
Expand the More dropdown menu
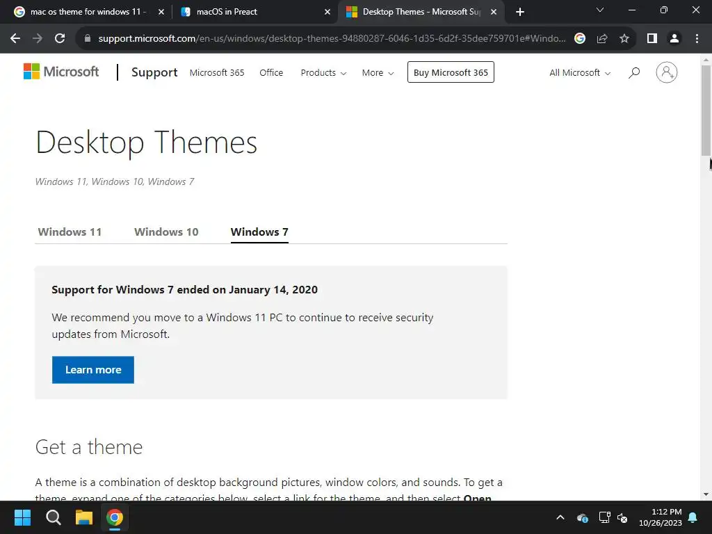tap(378, 72)
